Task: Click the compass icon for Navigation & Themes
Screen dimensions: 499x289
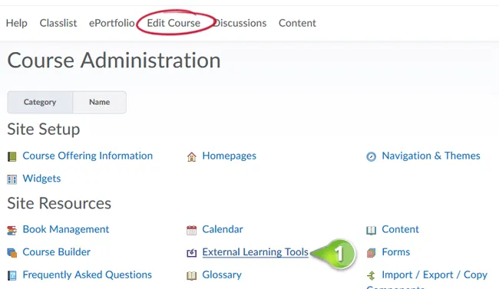Action: click(x=371, y=156)
